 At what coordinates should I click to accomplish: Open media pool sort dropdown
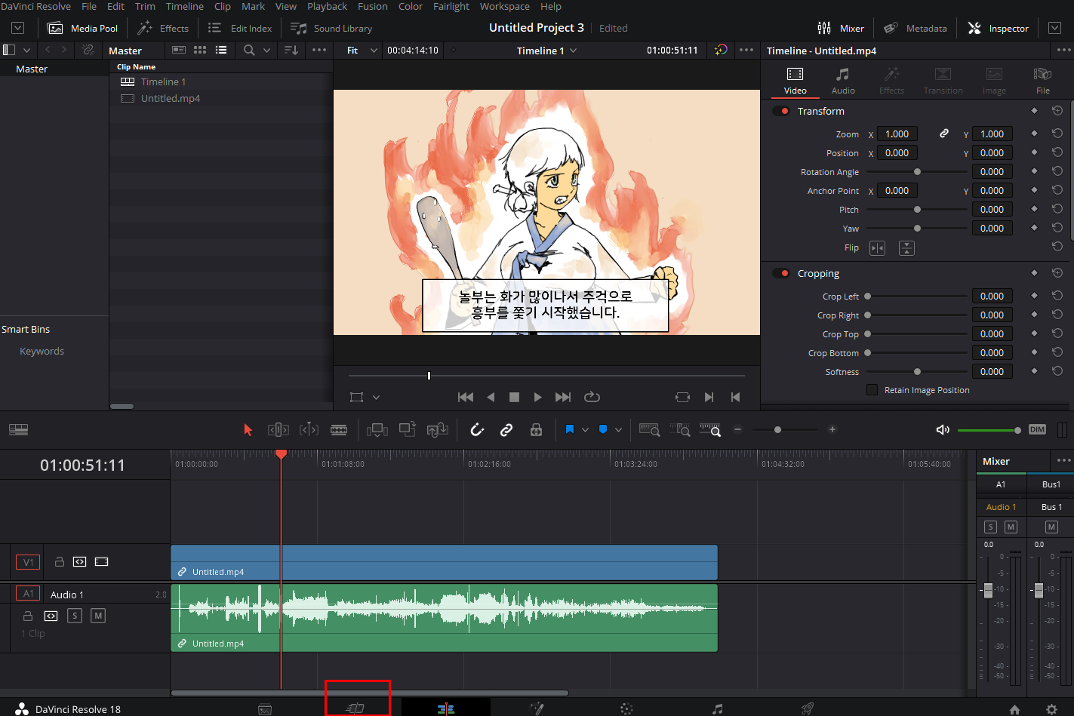tap(291, 50)
